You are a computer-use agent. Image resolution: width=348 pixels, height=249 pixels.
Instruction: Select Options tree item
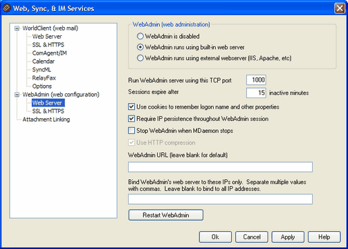click(42, 86)
